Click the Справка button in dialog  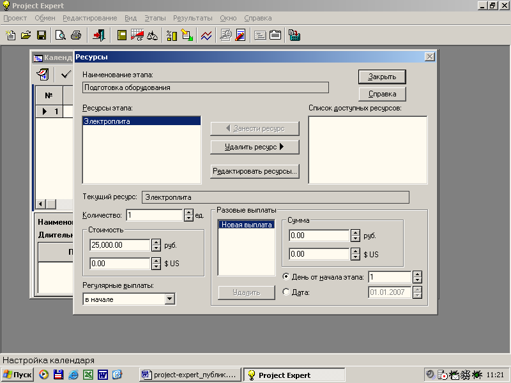tap(382, 94)
